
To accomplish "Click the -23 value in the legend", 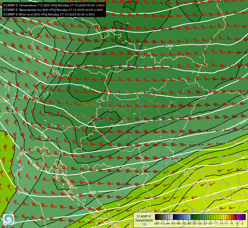I will [x=205, y=224].
